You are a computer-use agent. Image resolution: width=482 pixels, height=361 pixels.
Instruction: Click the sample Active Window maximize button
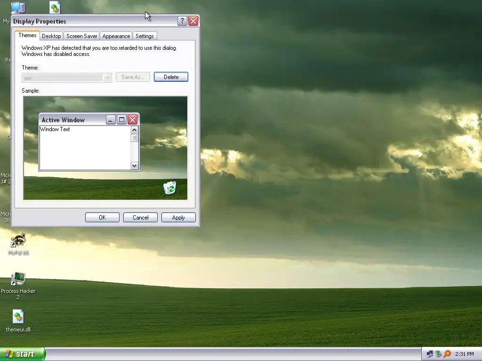pos(121,120)
